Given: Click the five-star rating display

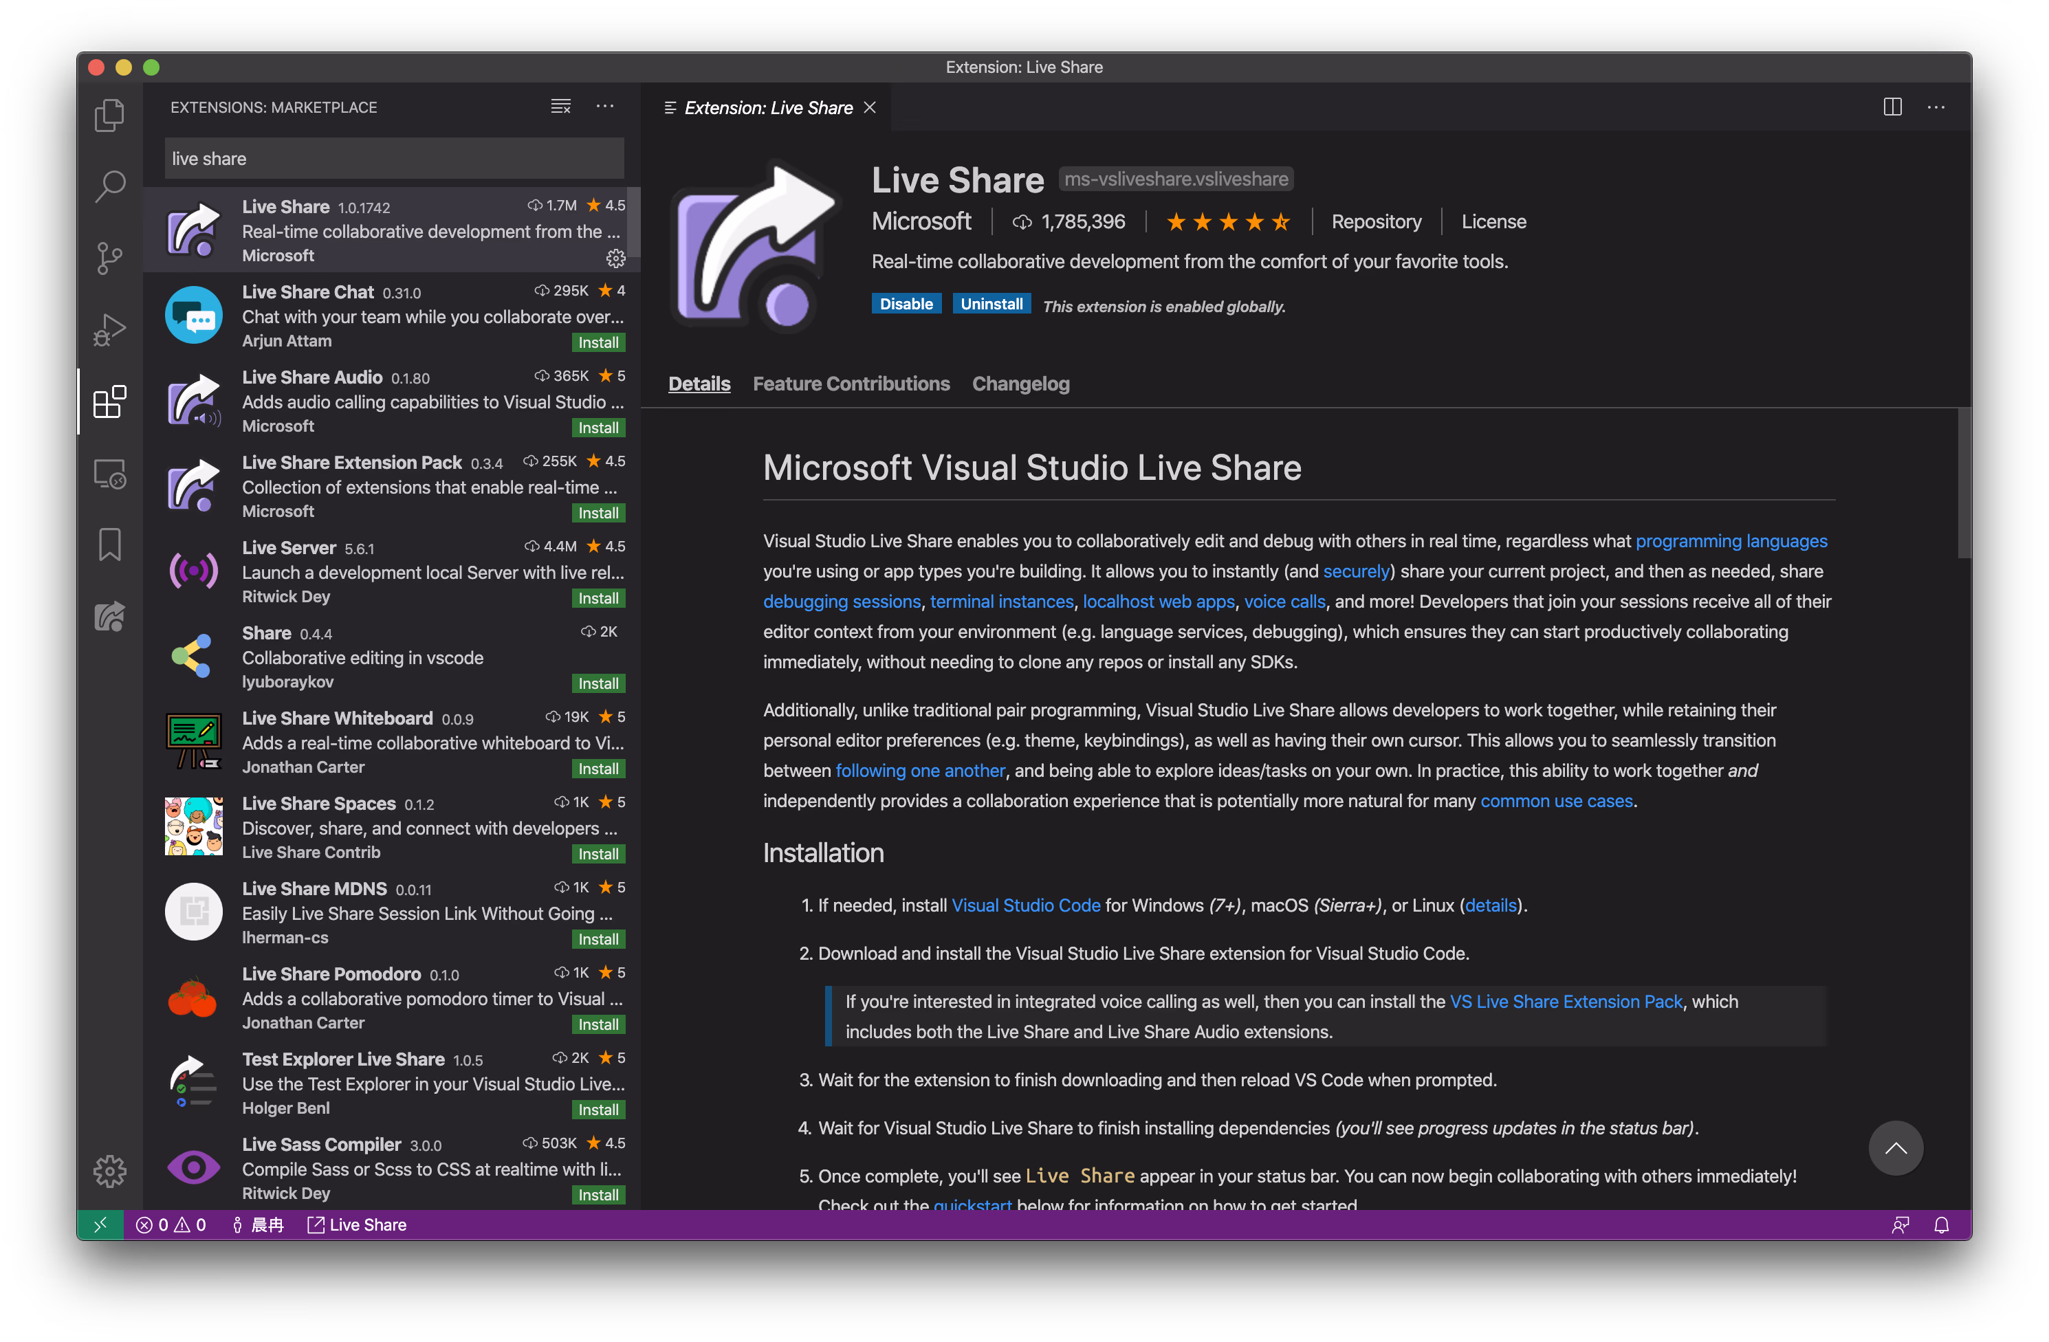Looking at the screenshot, I should coord(1227,222).
